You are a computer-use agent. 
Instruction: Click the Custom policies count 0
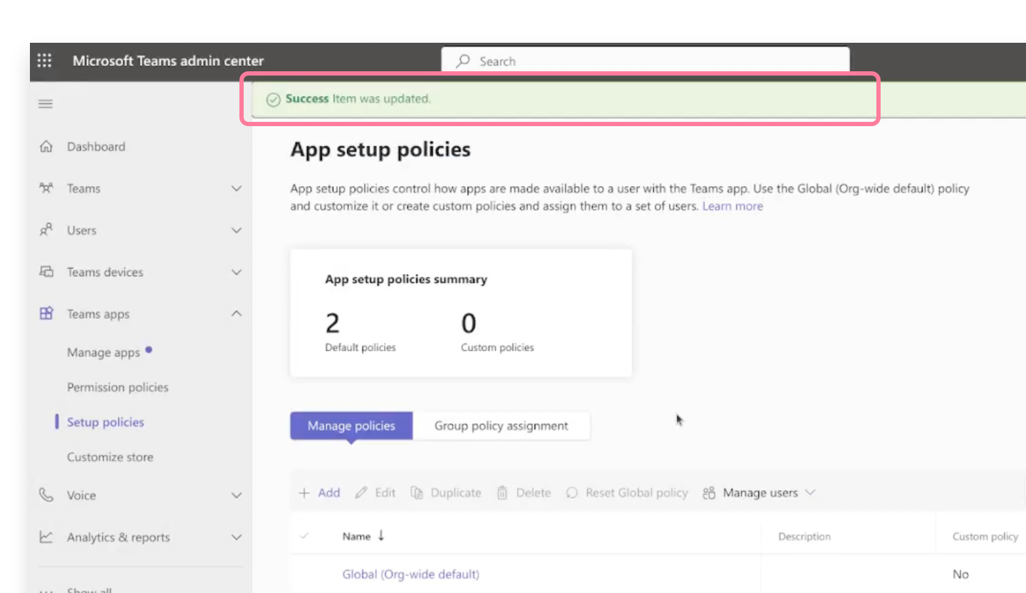click(x=468, y=324)
